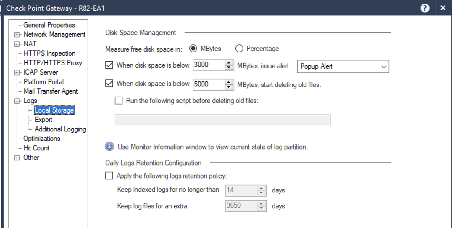Select the MBytes radio button

point(193,49)
